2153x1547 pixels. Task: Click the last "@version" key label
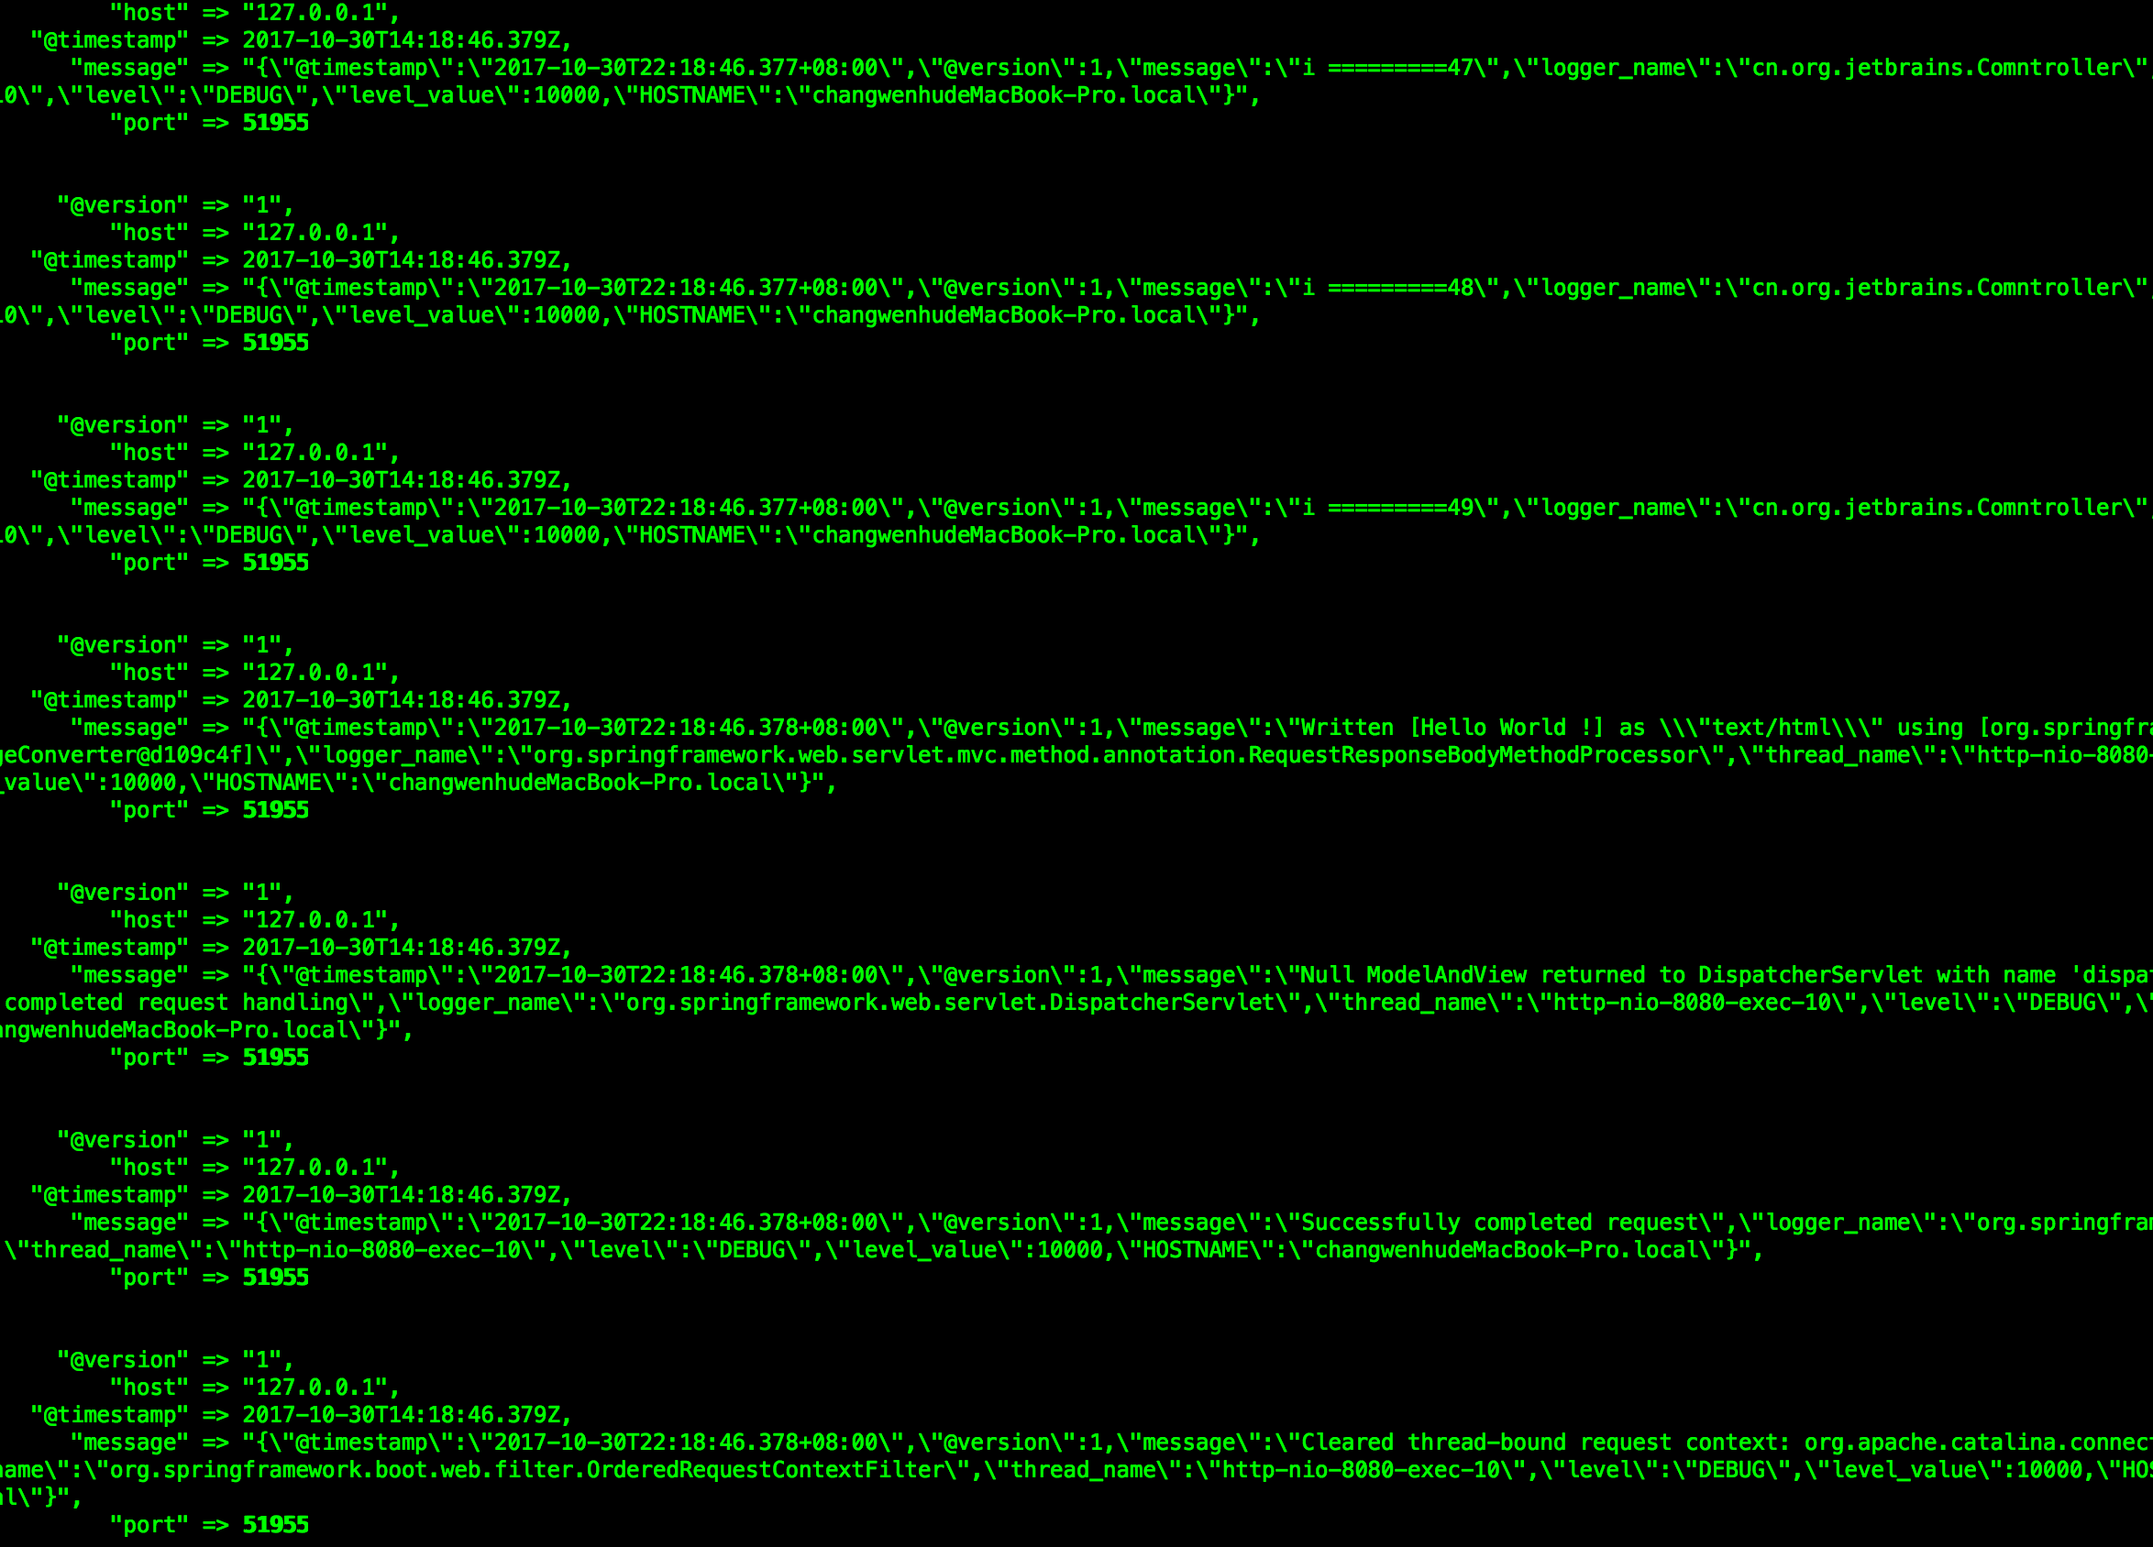click(x=123, y=1361)
